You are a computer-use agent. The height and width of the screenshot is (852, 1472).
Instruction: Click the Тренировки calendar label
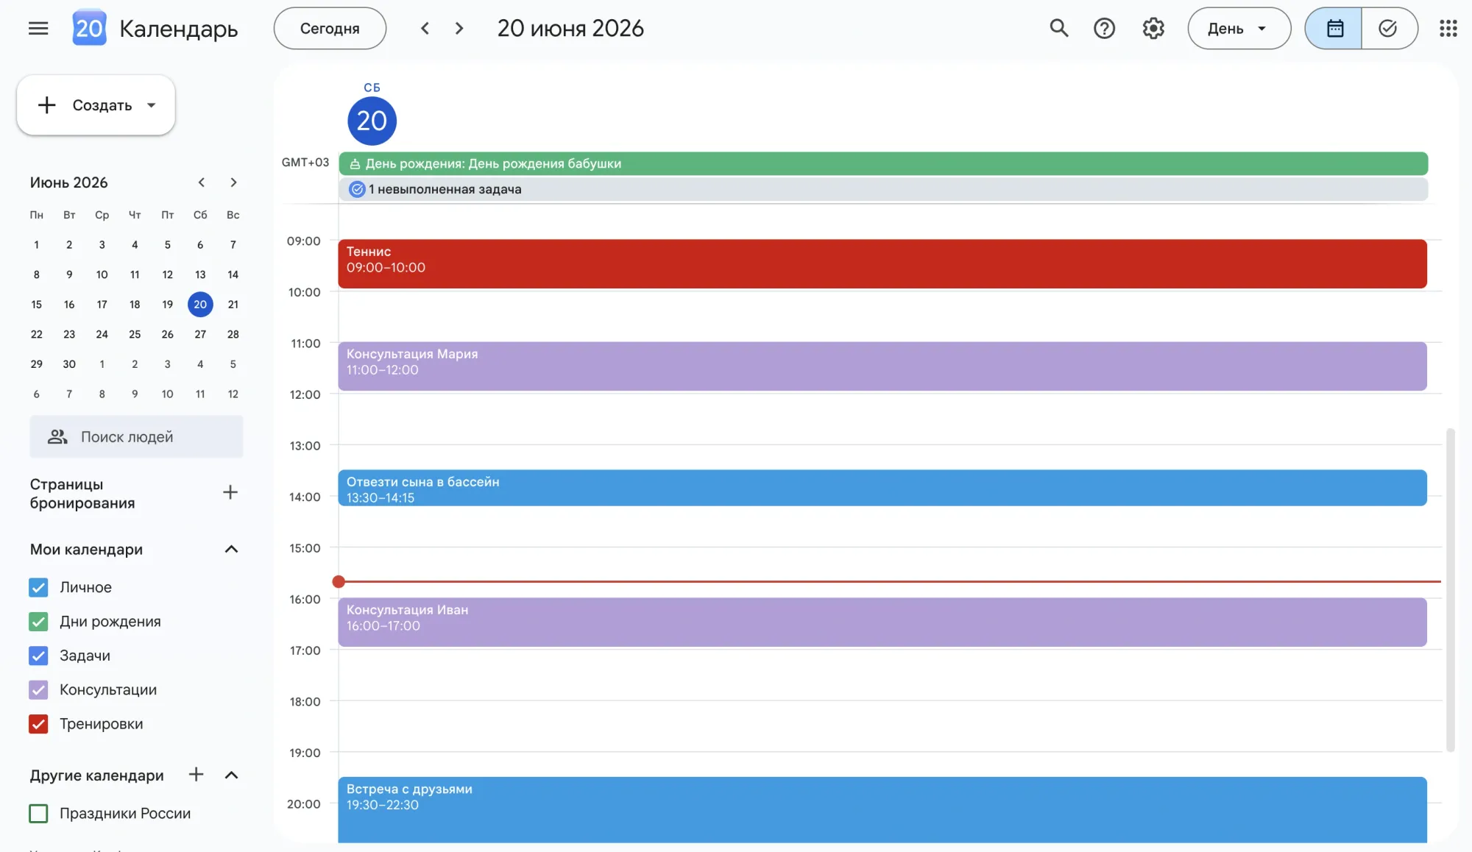(102, 724)
